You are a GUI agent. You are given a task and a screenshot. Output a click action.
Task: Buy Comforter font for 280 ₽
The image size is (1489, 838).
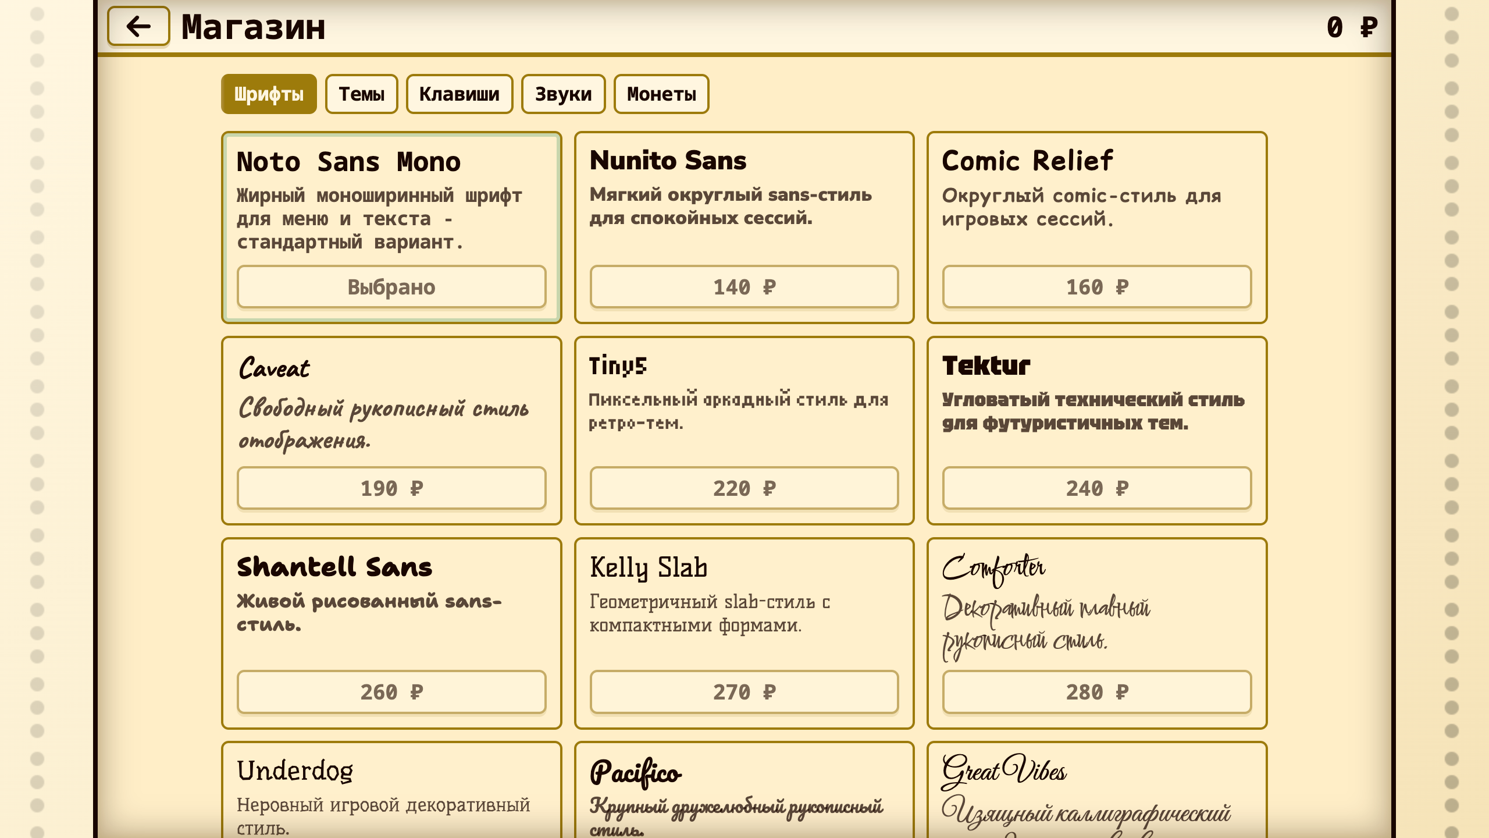pyautogui.click(x=1097, y=692)
